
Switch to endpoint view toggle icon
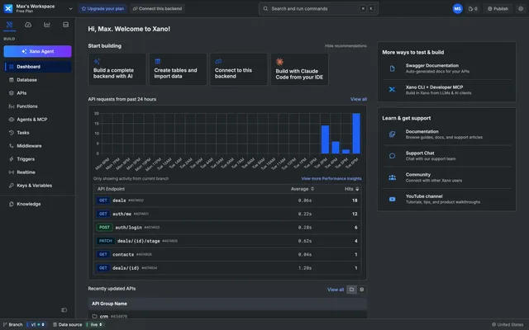coord(362,290)
